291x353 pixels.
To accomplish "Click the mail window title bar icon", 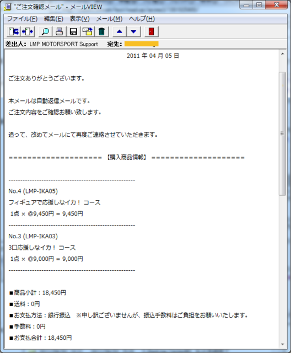I will click(7, 7).
